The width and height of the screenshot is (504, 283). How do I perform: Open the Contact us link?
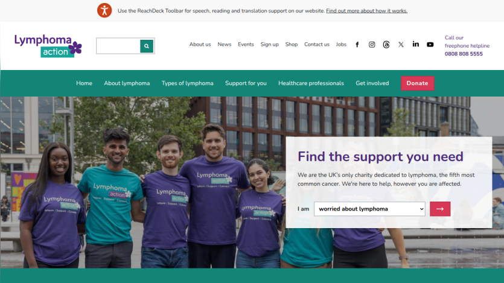tap(317, 44)
